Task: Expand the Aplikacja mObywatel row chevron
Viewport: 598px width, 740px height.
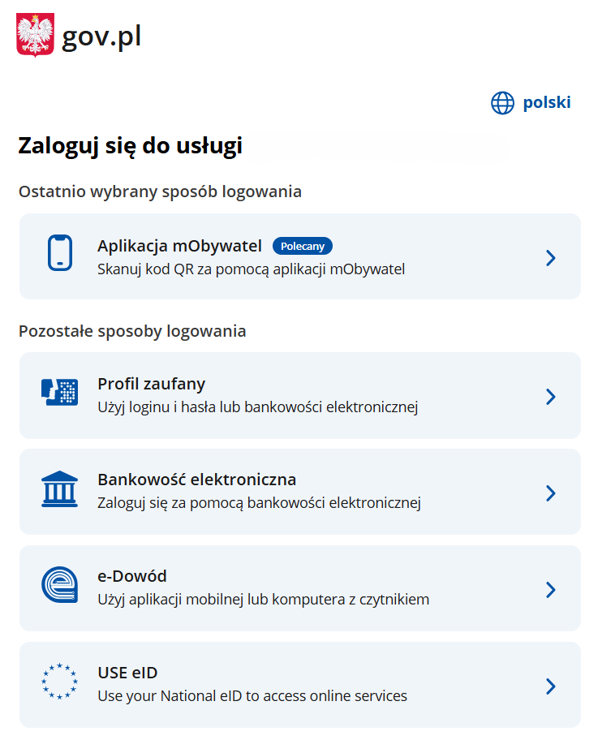Action: coord(551,257)
